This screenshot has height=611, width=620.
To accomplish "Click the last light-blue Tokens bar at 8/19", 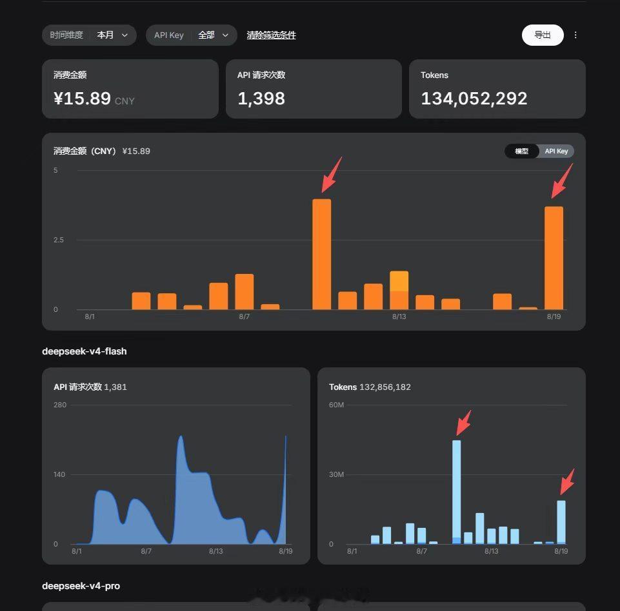I will coord(561,522).
